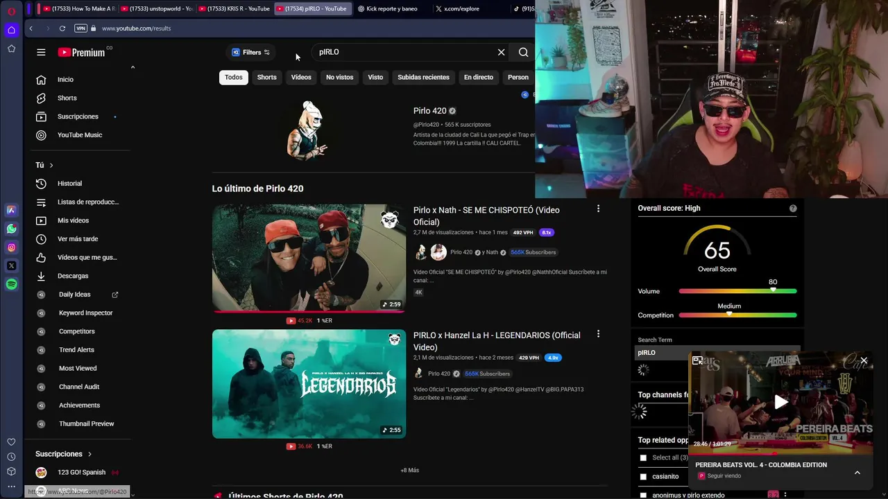888x499 pixels.
Task: Toggle the VPN badge in address bar
Action: coord(80,28)
